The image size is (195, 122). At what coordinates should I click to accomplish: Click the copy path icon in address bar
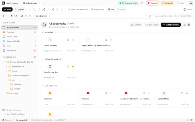point(150,16)
